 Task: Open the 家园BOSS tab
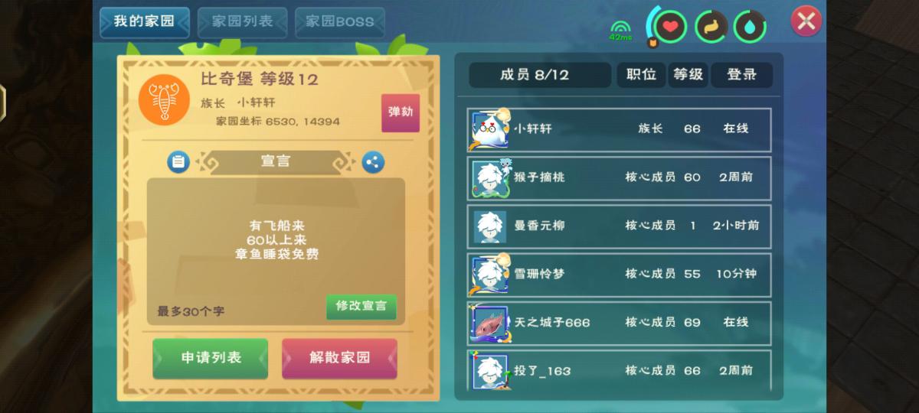(340, 22)
